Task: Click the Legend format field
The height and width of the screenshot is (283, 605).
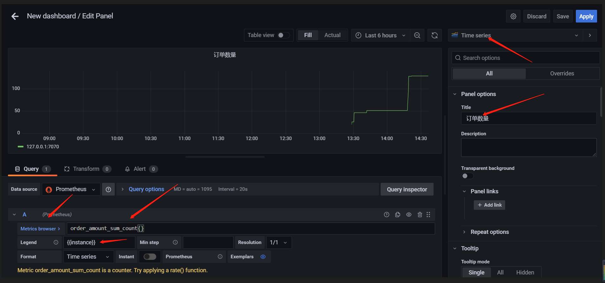Action: 99,242
